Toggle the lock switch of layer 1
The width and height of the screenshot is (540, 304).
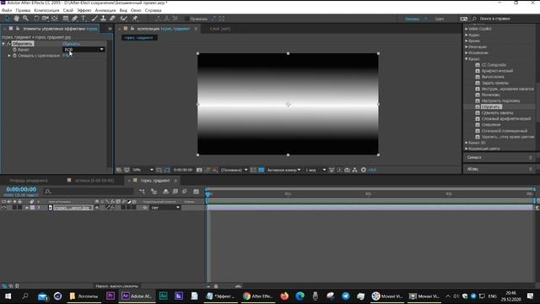point(20,208)
